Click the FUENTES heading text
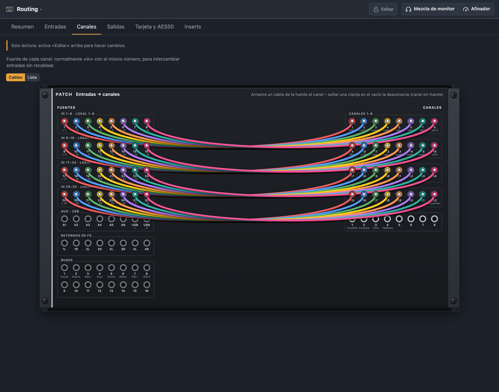Screen dimensions: 499x392 tap(66, 108)
